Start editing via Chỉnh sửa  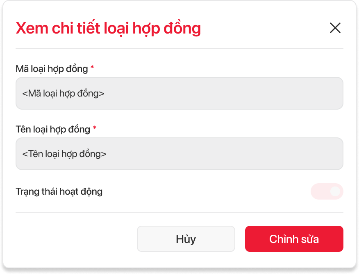click(x=294, y=239)
